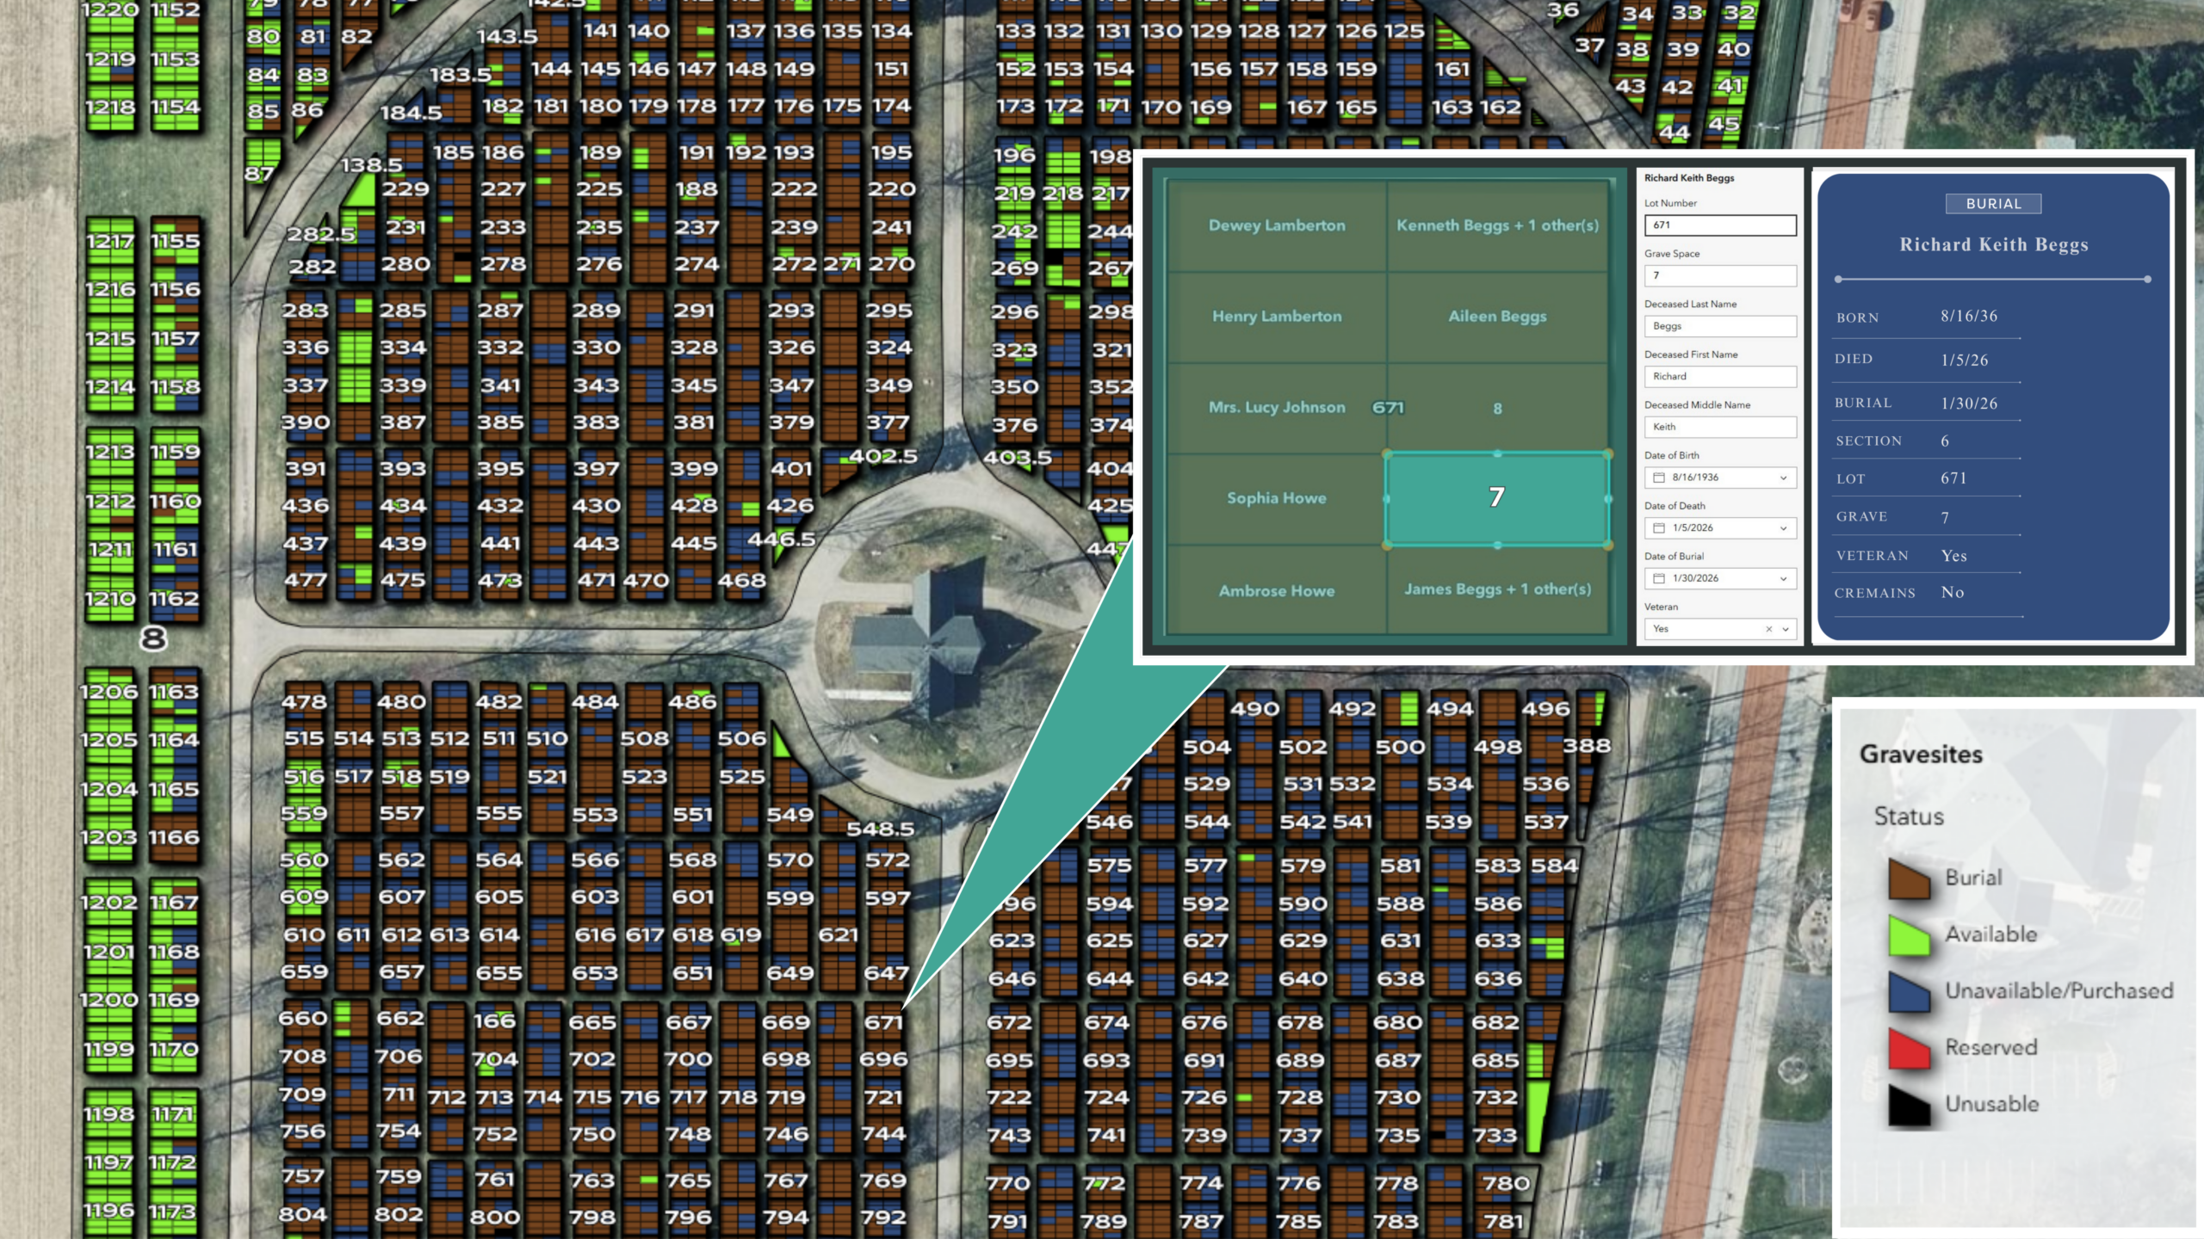Image resolution: width=2204 pixels, height=1239 pixels.
Task: Click lot 671 label on the map
Action: 883,1022
